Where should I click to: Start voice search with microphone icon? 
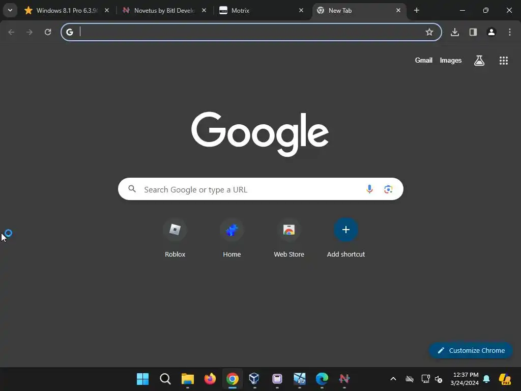point(369,189)
